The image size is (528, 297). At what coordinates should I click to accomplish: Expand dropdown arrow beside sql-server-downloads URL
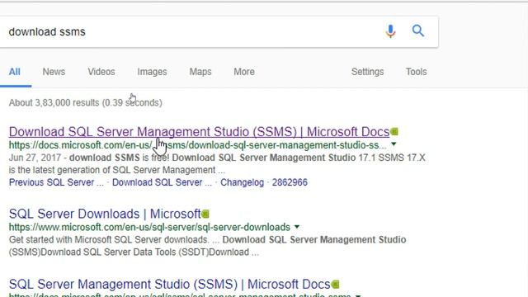[x=297, y=227]
